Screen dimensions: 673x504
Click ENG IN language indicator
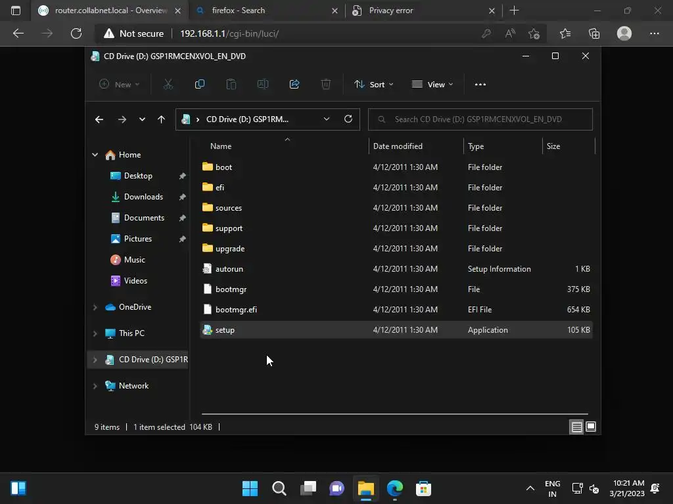point(552,488)
